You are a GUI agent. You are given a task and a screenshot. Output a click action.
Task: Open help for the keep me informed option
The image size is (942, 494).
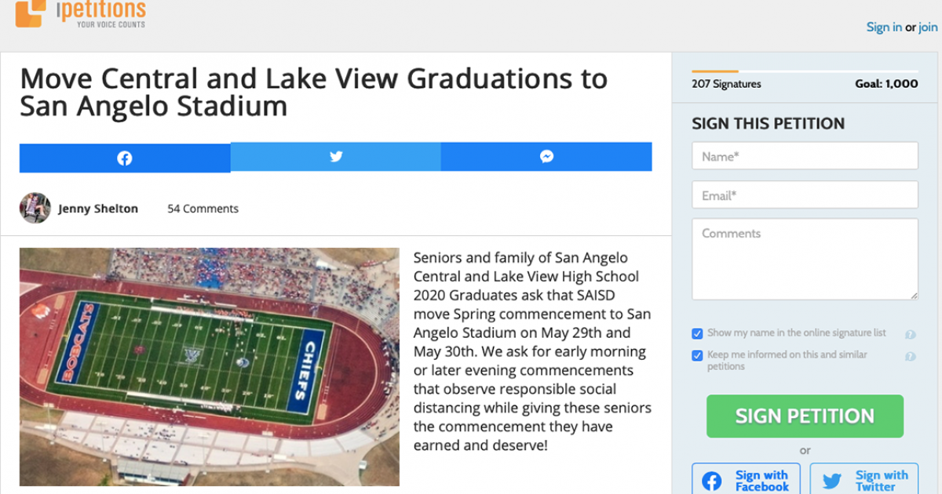(910, 355)
